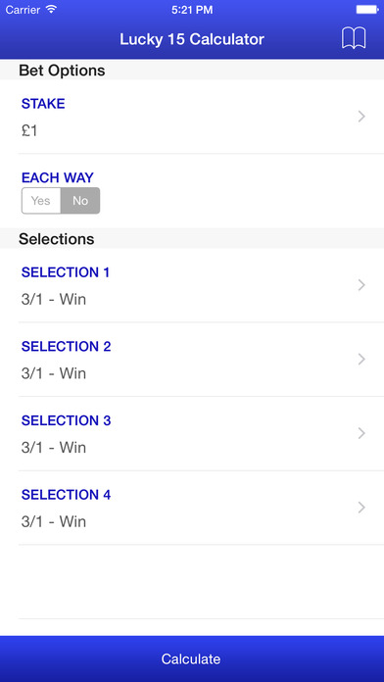Select the SELECTION 4 heading
The image size is (384, 682).
point(66,495)
